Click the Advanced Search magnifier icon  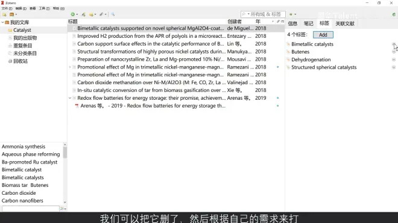click(113, 14)
